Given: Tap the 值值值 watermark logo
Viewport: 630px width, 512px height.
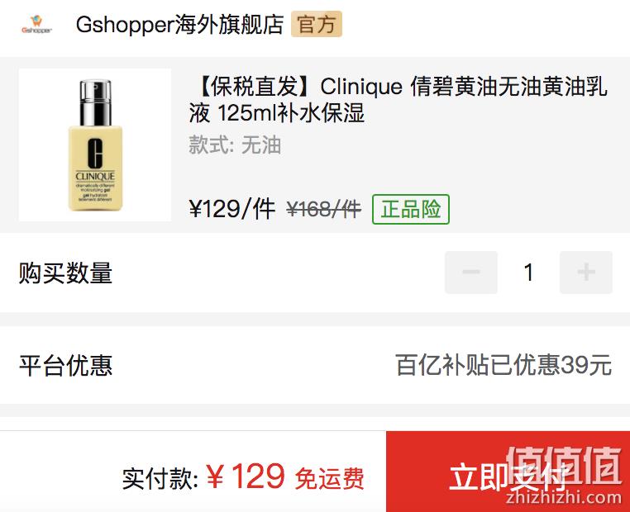Looking at the screenshot, I should (564, 466).
